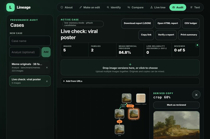Click Open HTML report

168,23
